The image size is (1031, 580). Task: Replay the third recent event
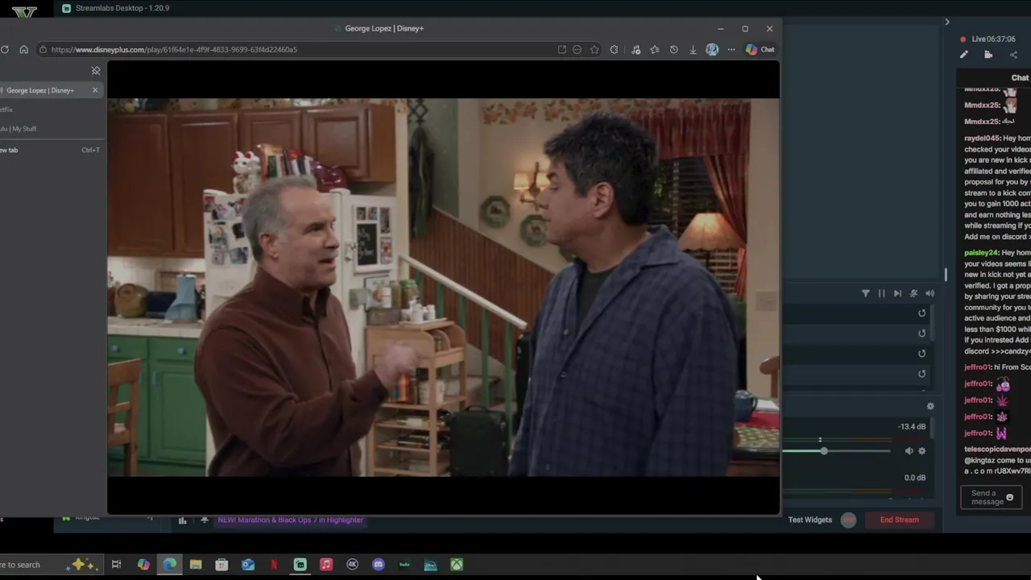(922, 354)
